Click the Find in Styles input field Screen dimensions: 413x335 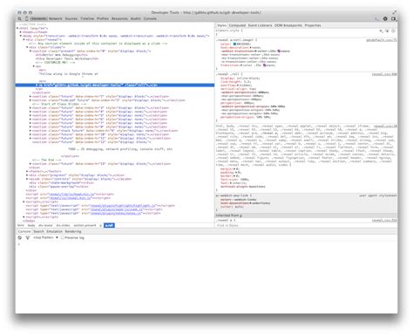(307, 226)
